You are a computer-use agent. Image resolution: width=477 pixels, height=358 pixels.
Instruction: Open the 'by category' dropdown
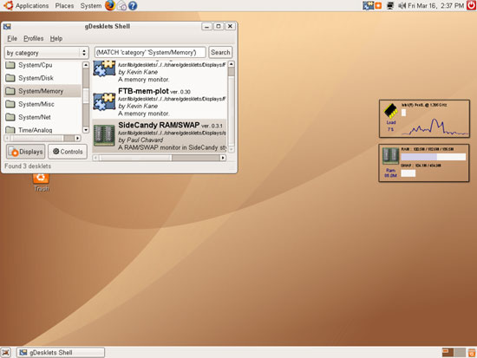point(46,53)
